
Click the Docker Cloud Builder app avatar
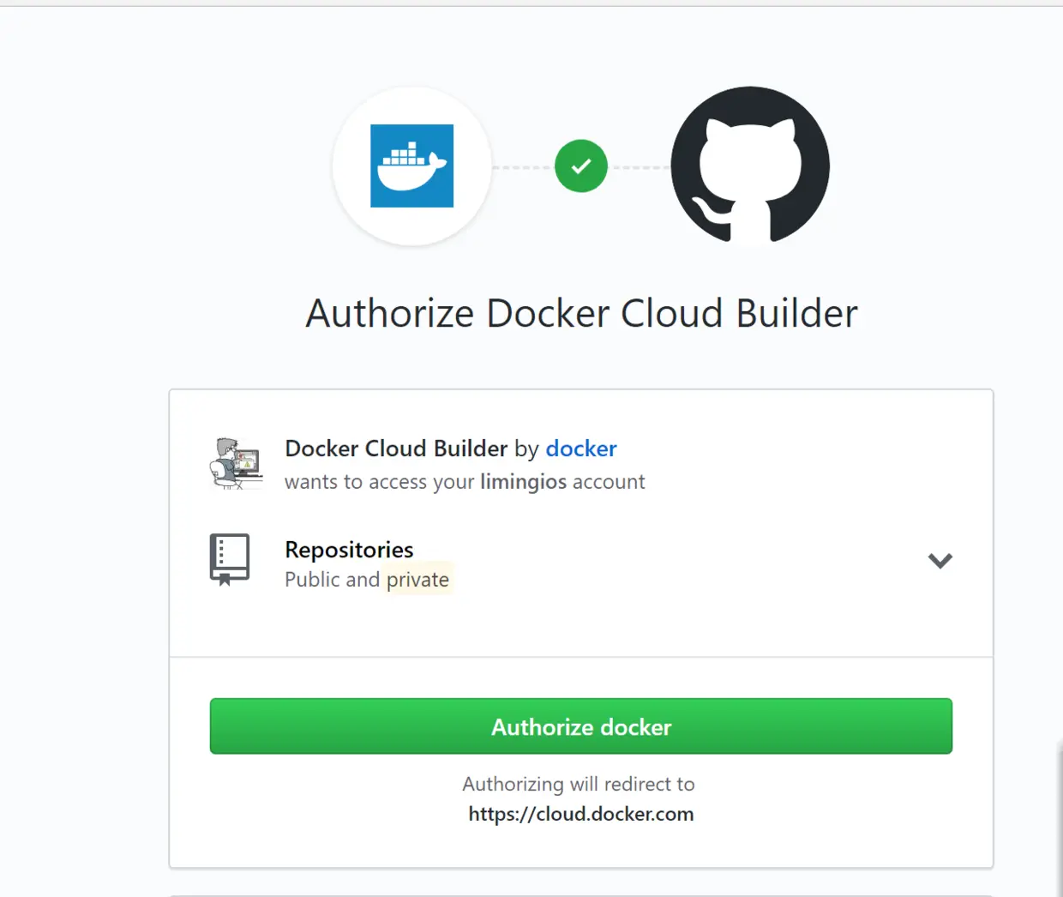pyautogui.click(x=236, y=463)
